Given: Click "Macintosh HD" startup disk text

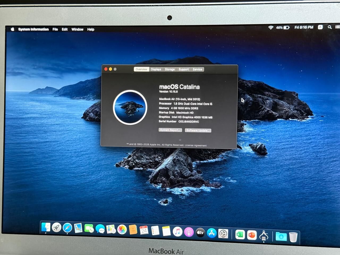Looking at the screenshot, I should pos(185,113).
